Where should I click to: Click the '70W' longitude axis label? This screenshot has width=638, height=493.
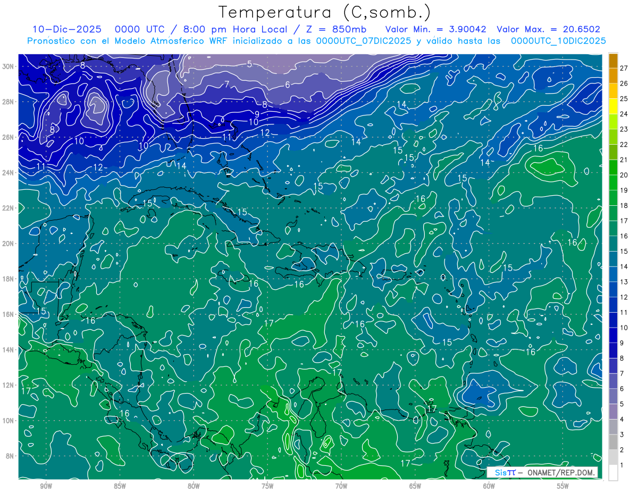pos(341,486)
